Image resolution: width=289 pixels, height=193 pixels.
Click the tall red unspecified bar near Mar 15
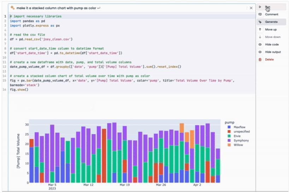(104, 156)
